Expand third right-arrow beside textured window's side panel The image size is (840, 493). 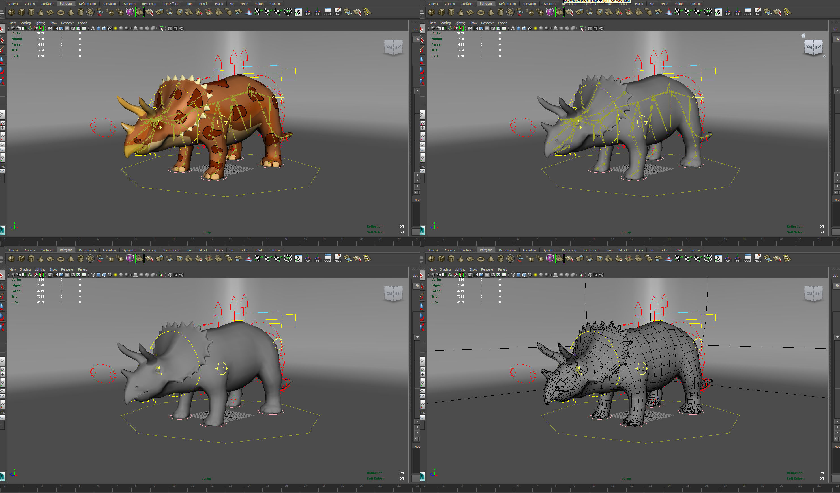tap(417, 186)
